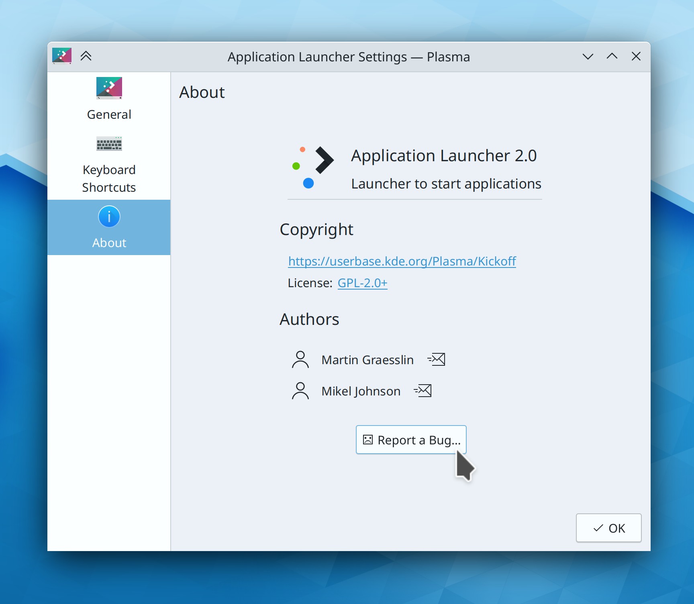Minimize window with the down chevron
Screen dimensions: 694x604
pos(588,57)
